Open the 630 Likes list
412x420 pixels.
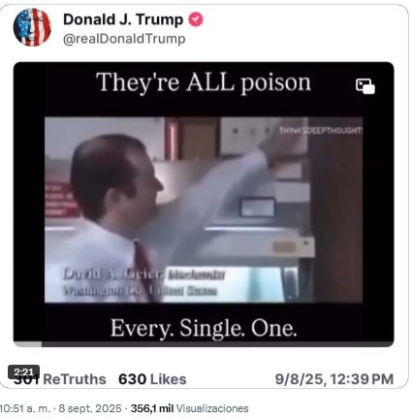[x=152, y=379]
